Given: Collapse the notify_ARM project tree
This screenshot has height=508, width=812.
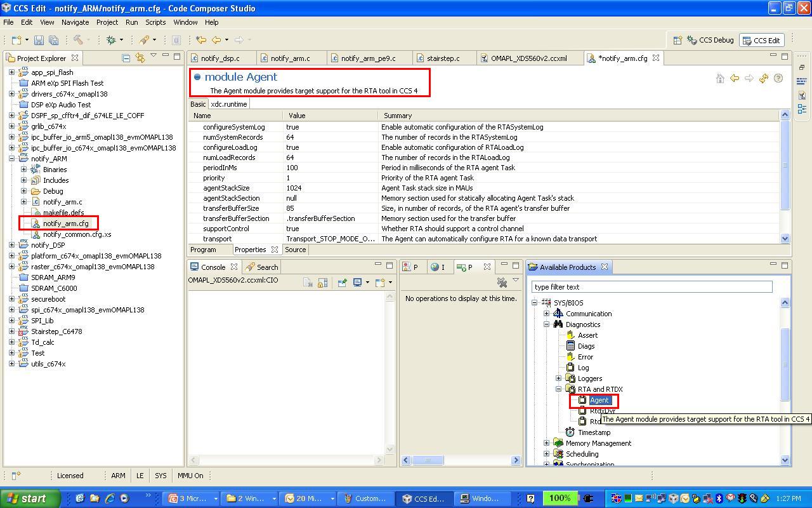Looking at the screenshot, I should click(11, 159).
